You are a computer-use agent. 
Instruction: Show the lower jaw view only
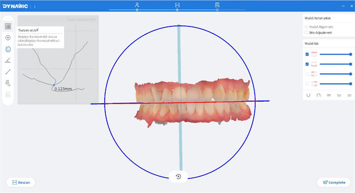308,95
